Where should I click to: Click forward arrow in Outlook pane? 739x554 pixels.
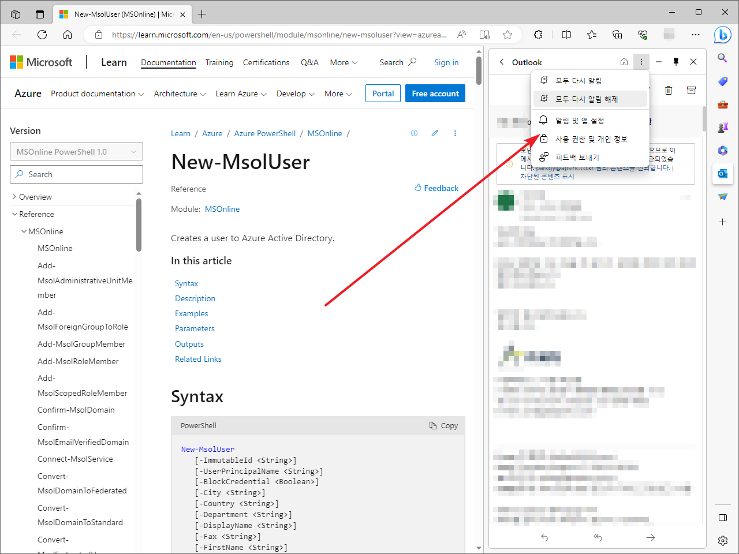651,537
